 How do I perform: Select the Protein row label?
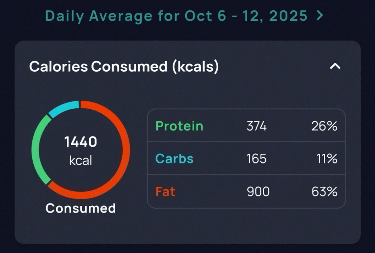coord(179,126)
